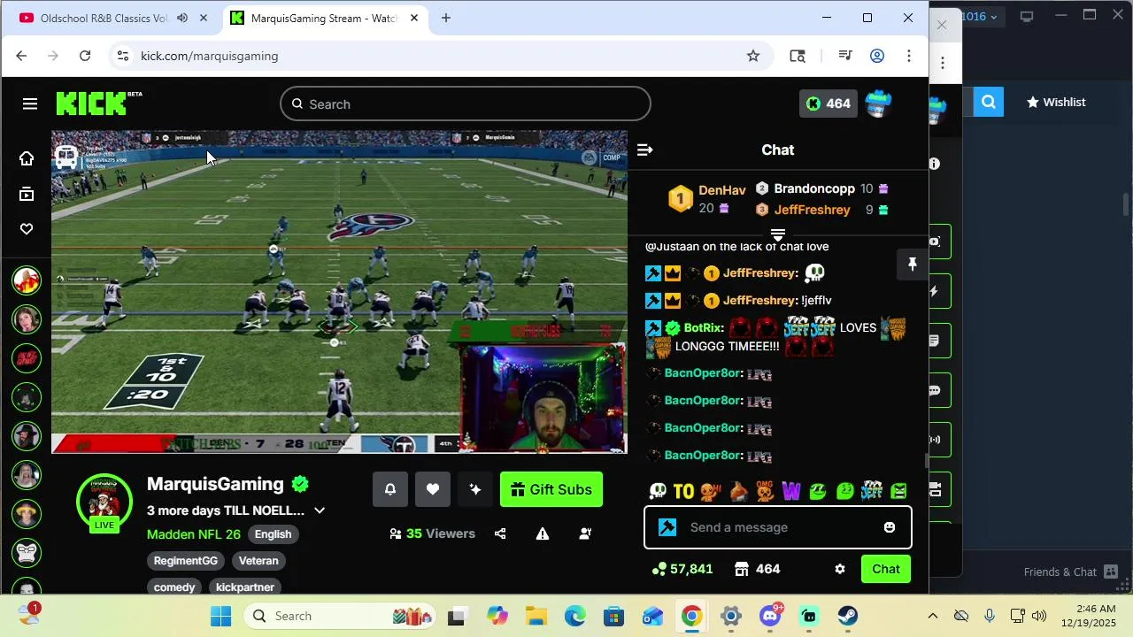1133x637 pixels.
Task: Open BotRix username in chat
Action: coord(704,327)
